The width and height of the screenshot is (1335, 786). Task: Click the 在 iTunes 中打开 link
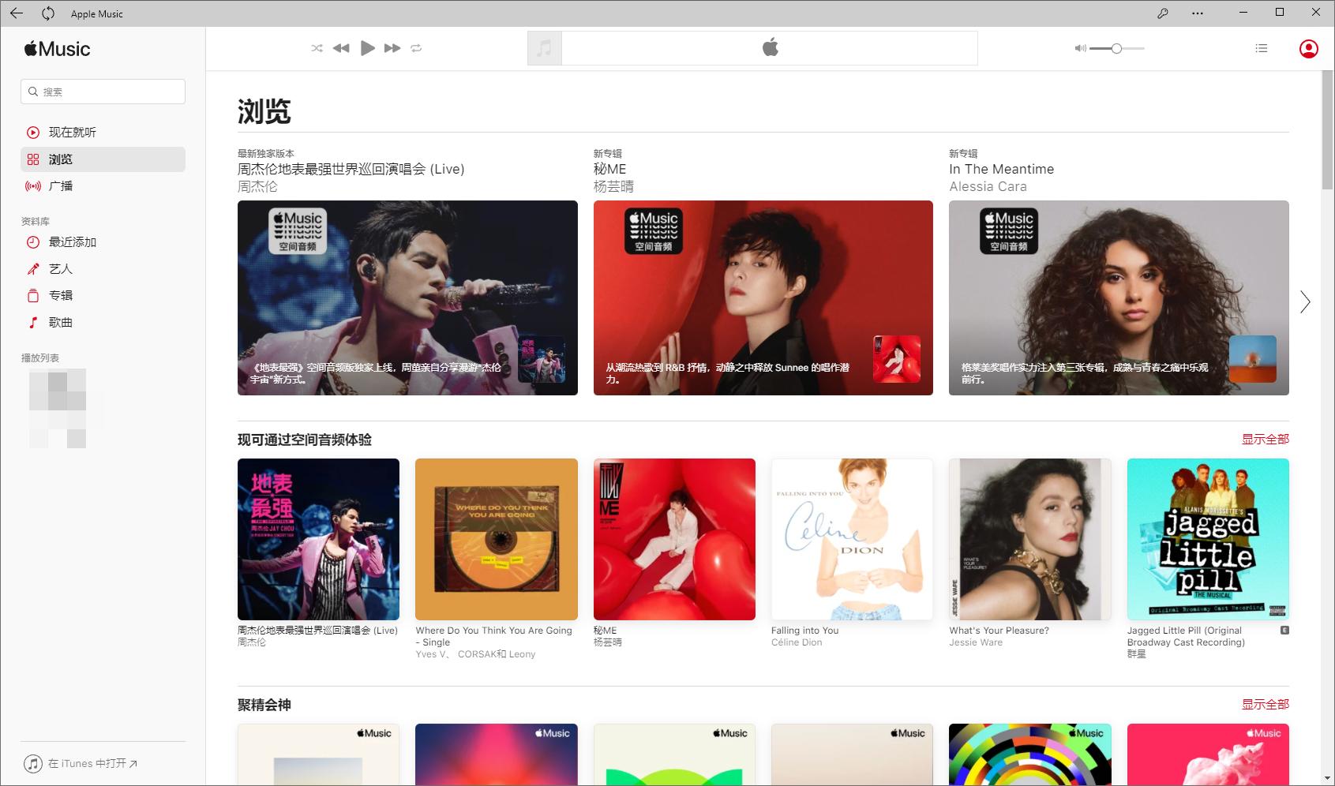click(x=81, y=764)
